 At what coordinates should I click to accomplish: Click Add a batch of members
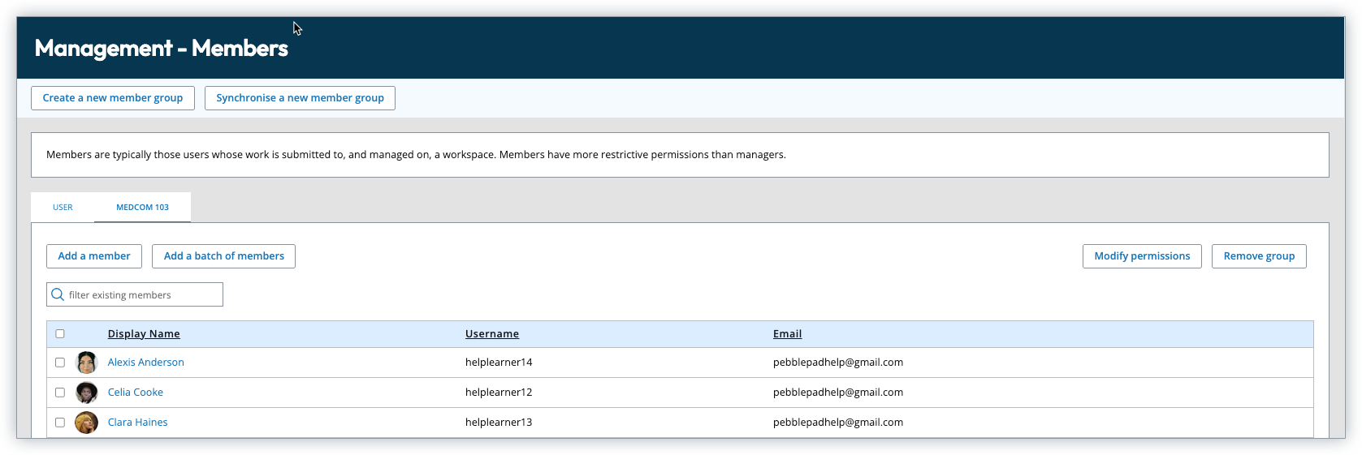(x=224, y=256)
